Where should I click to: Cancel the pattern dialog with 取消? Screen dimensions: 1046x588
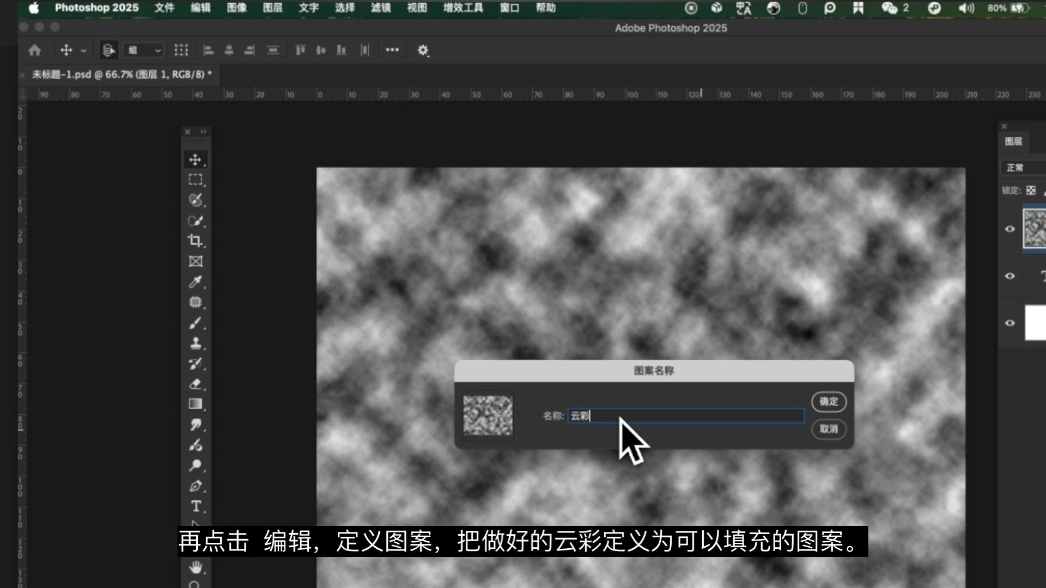829,429
